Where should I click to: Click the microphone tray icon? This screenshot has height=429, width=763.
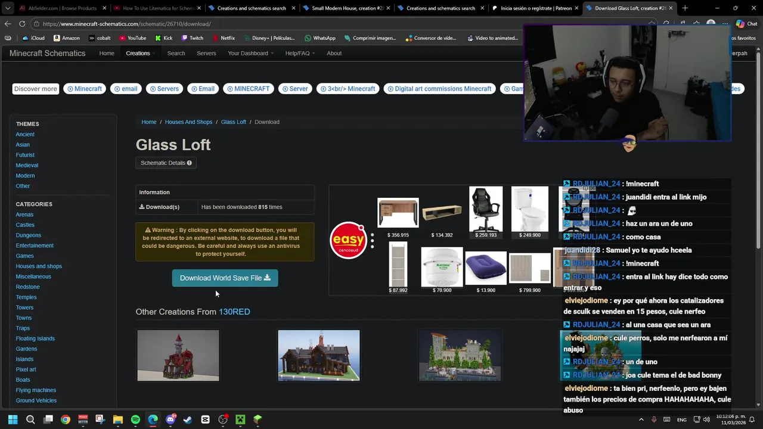pyautogui.click(x=654, y=419)
